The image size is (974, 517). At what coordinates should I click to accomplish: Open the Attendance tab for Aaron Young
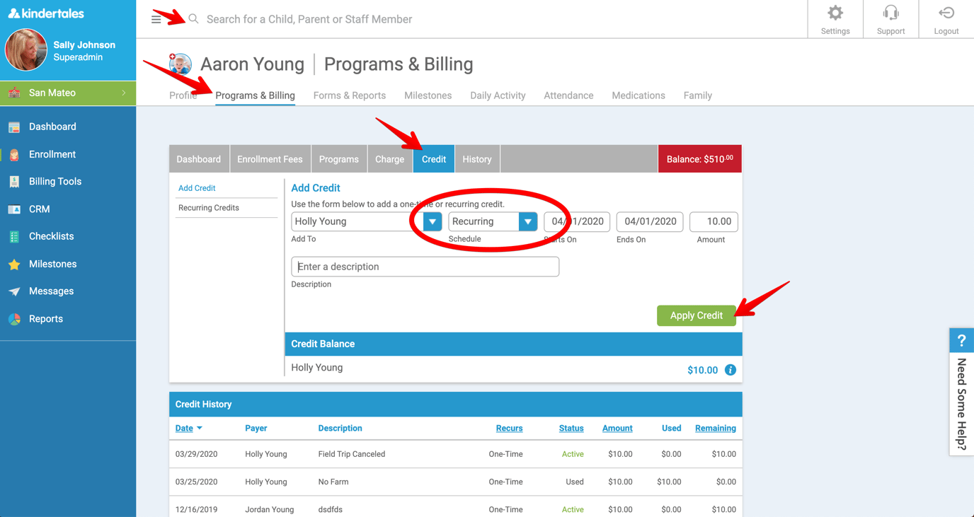click(568, 95)
